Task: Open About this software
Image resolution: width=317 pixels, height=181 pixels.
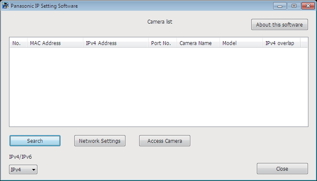Action: (x=280, y=24)
